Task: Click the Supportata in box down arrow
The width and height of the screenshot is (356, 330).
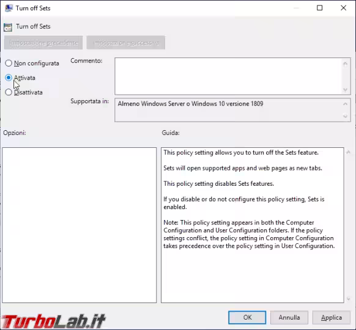Action: (x=345, y=116)
